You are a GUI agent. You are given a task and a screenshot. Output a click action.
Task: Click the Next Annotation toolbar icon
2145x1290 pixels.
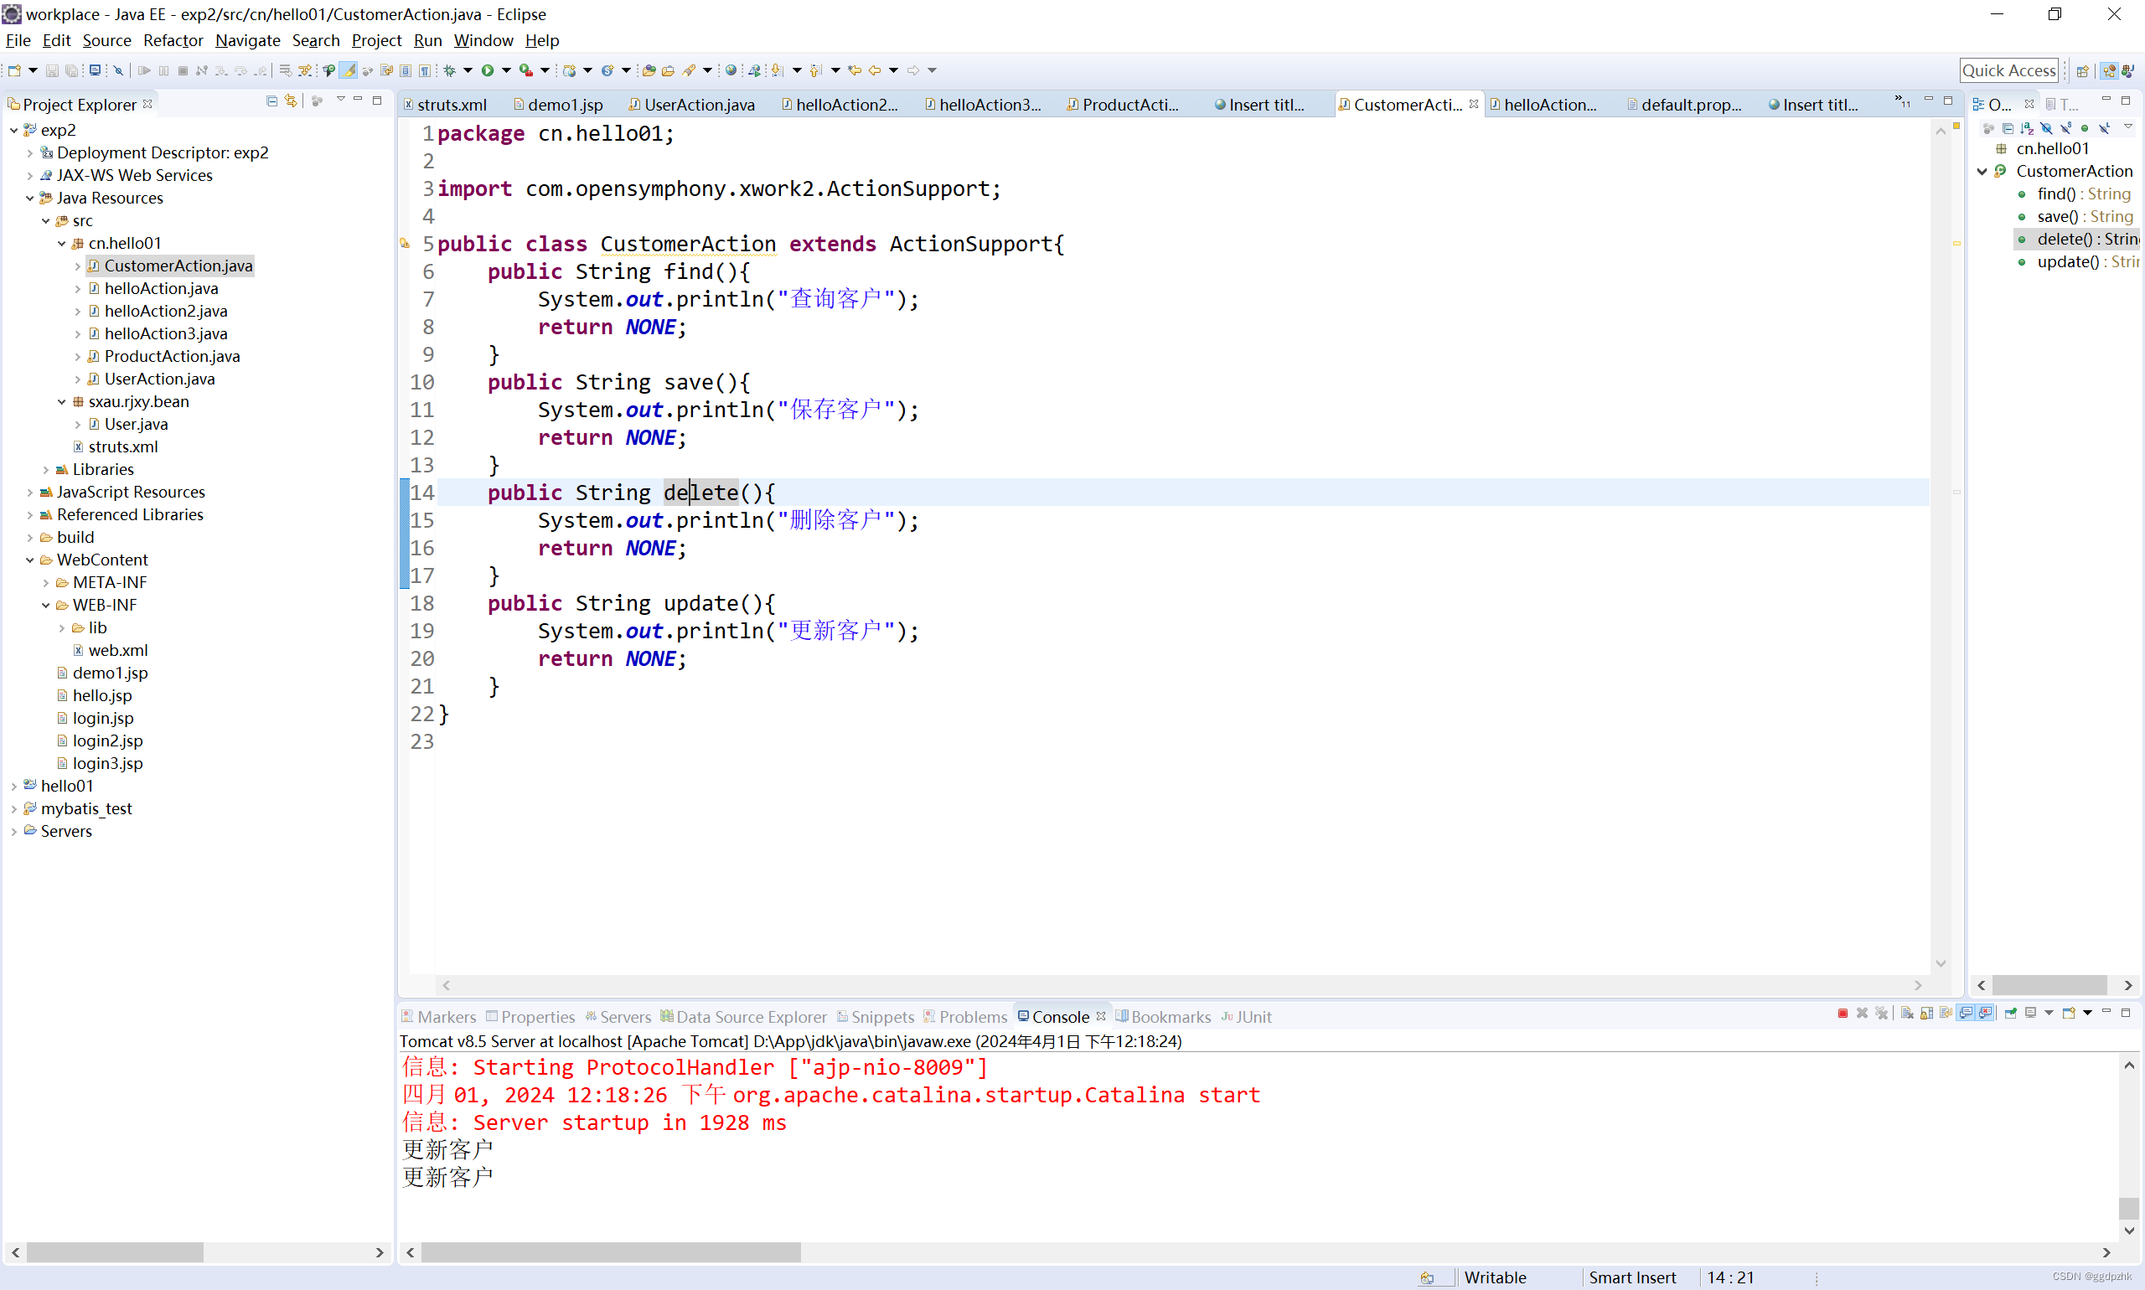[778, 70]
